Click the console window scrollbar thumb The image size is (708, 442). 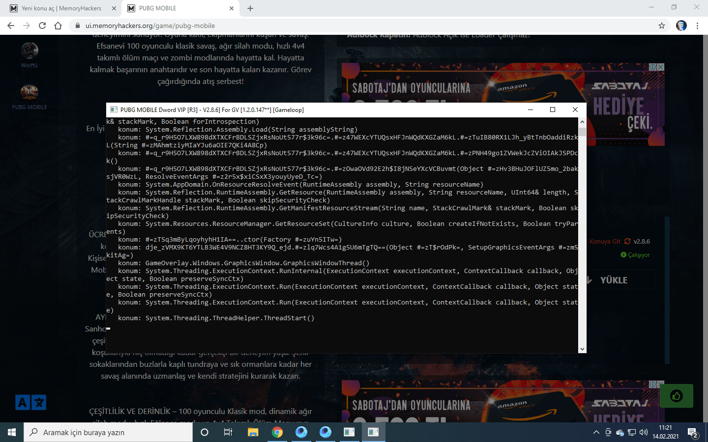(582, 132)
